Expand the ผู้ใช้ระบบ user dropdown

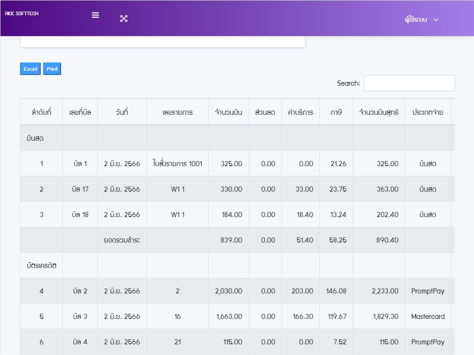421,19
